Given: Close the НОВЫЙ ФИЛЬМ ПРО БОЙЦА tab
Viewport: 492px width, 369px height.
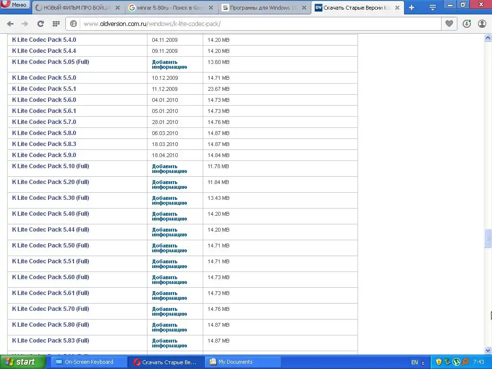Looking at the screenshot, I should 118,8.
